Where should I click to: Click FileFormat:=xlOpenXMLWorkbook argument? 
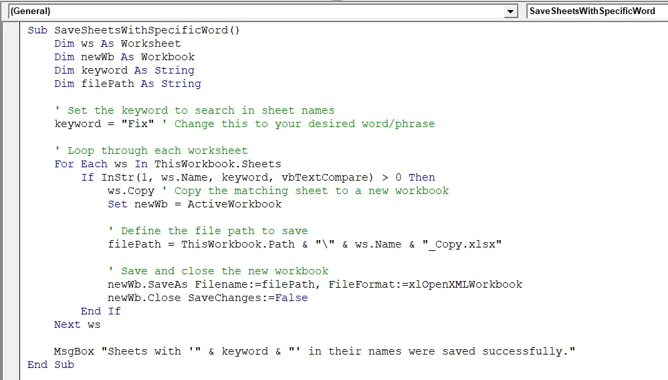425,284
